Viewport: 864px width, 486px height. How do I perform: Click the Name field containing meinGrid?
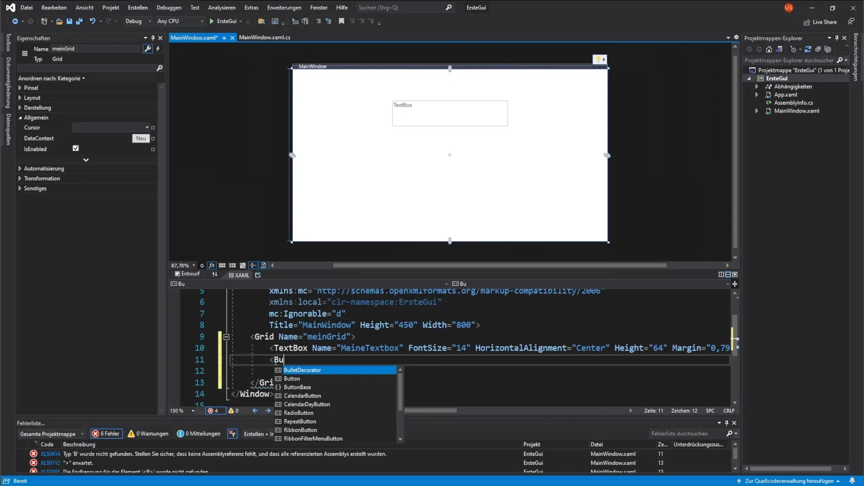(x=95, y=49)
